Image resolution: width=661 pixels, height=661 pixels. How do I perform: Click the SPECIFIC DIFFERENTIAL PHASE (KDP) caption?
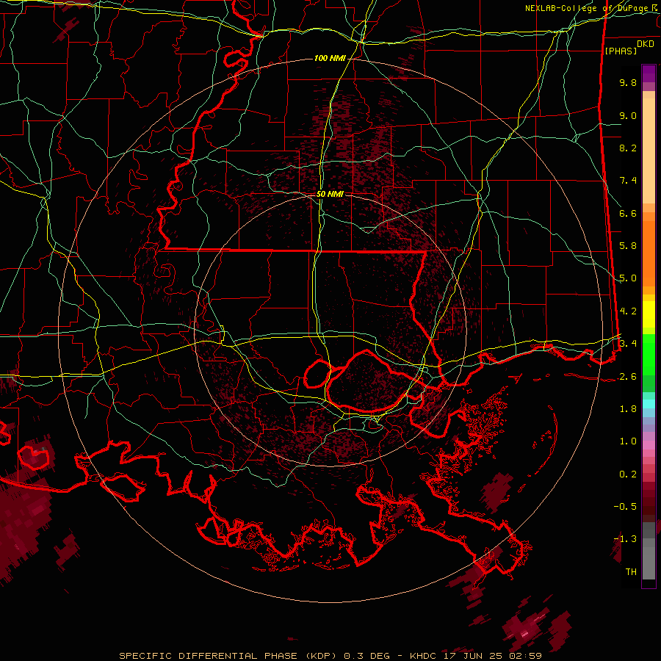(229, 656)
